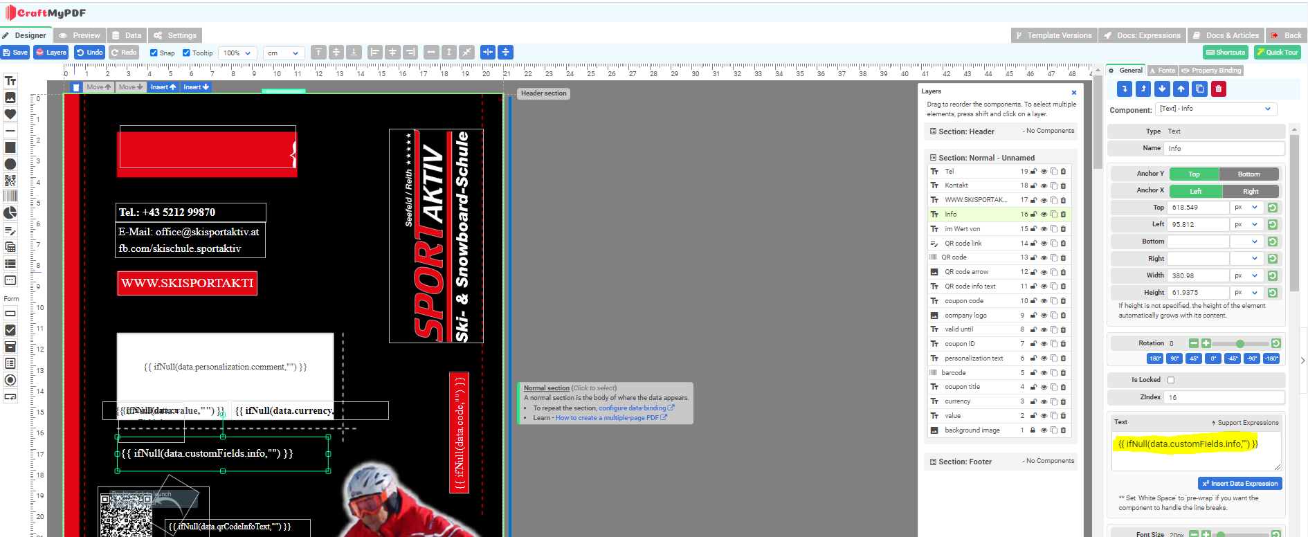The image size is (1308, 537).
Task: Open the Template Versions tab
Action: point(1053,35)
